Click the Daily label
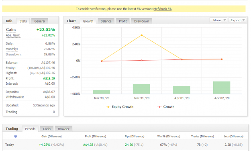 10,43
